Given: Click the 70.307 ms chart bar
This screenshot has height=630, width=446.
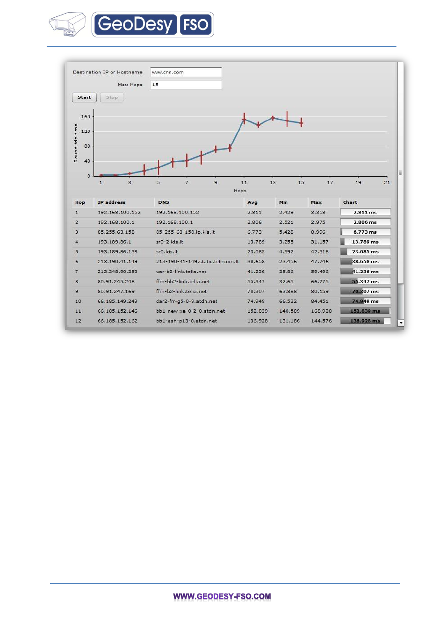Looking at the screenshot, I should 365,292.
